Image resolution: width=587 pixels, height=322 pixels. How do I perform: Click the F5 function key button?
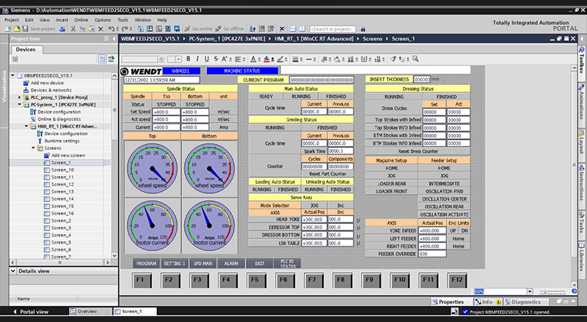(x=256, y=280)
